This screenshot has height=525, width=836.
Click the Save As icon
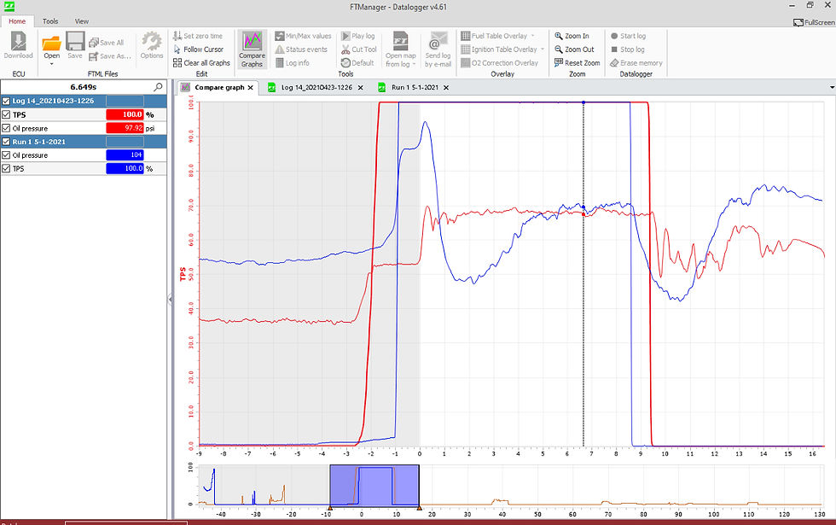coord(109,56)
